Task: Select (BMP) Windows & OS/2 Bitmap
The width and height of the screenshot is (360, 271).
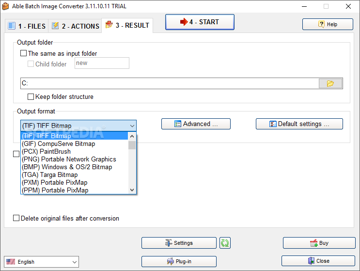Action: [75, 167]
